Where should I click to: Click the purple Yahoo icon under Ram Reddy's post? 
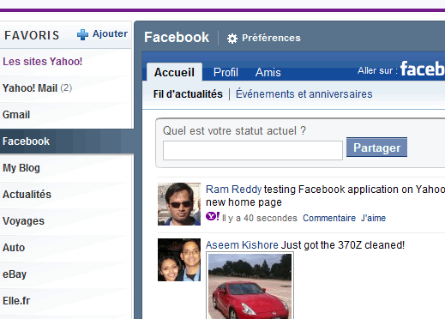(213, 216)
